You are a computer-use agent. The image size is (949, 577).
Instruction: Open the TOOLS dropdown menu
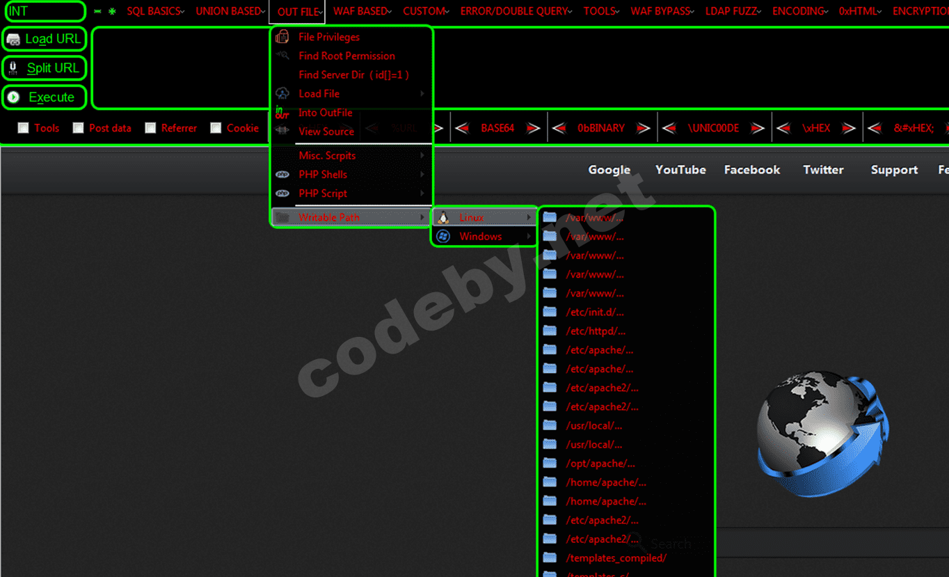pos(602,11)
